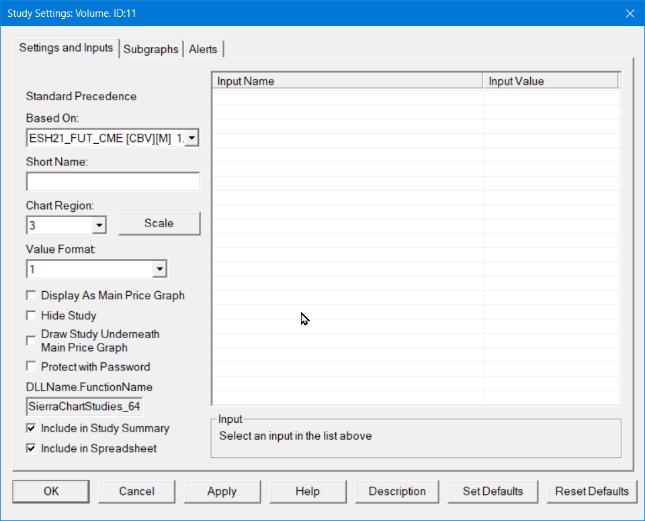Expand the Based On dropdown
This screenshot has height=521, width=645.
coord(191,138)
